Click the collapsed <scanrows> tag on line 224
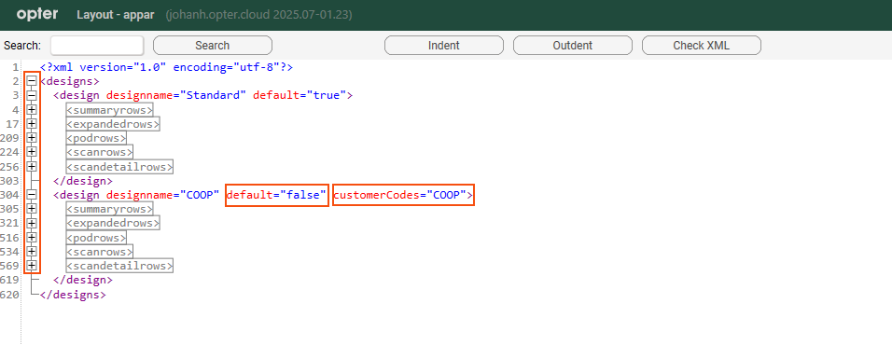 coord(100,152)
